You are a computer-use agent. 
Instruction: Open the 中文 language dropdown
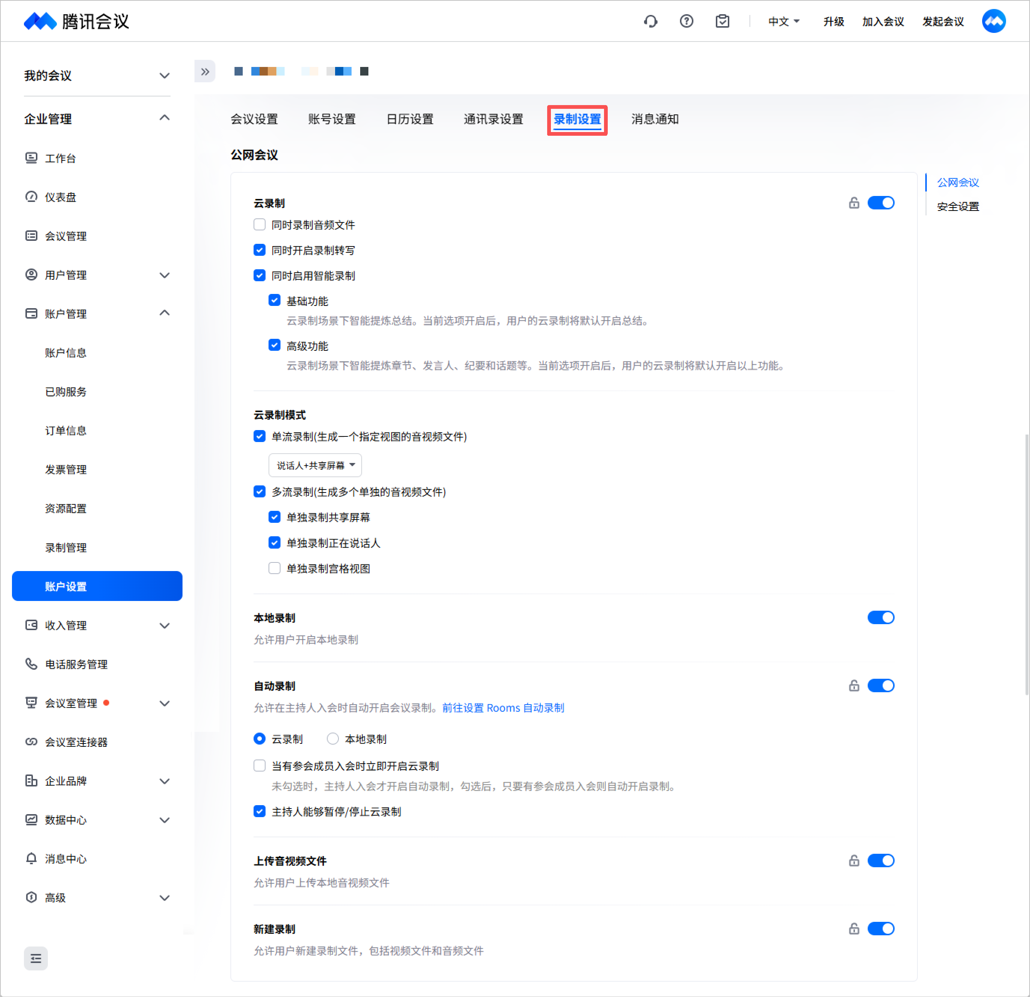point(784,22)
